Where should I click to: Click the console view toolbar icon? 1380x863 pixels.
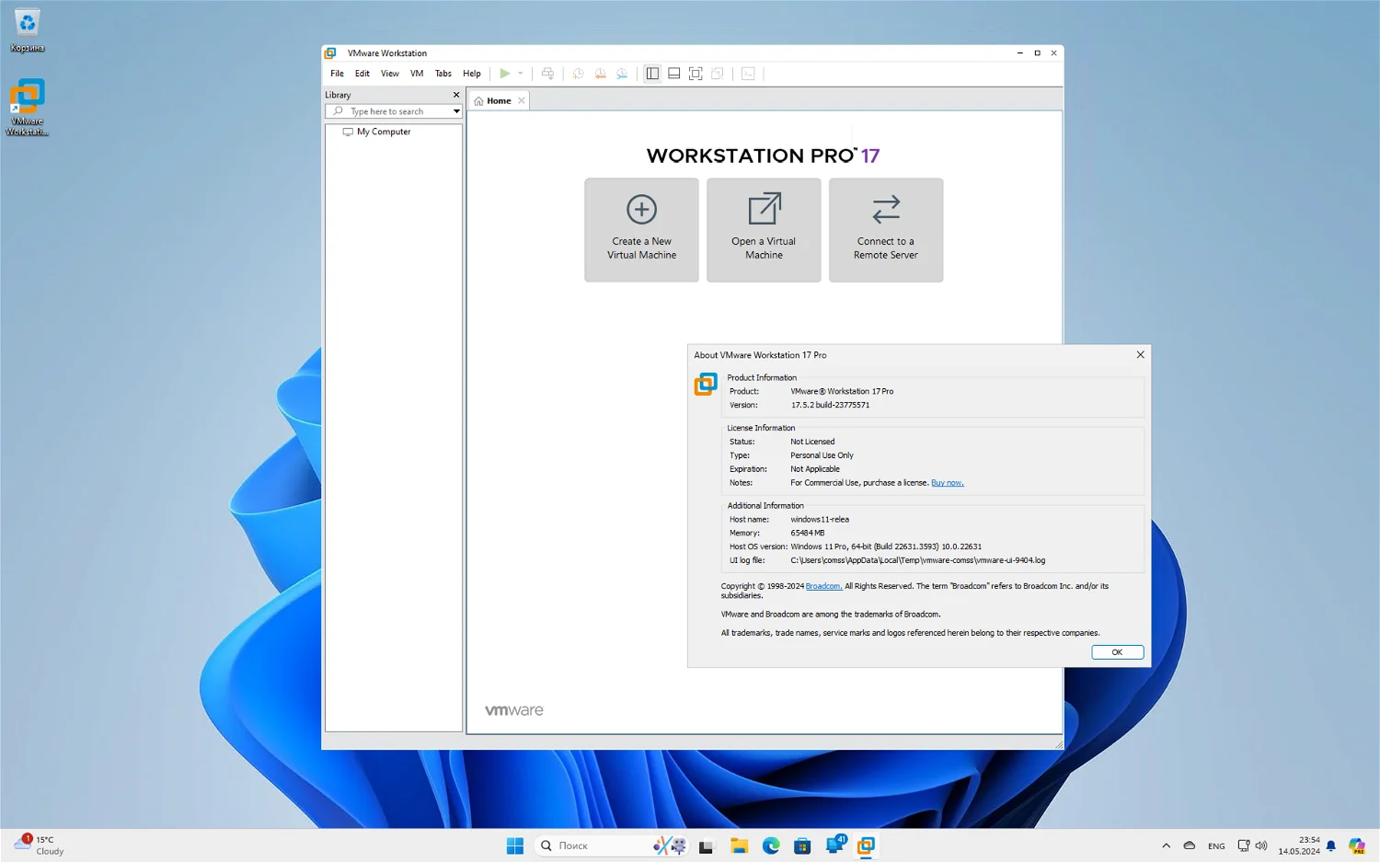(748, 74)
